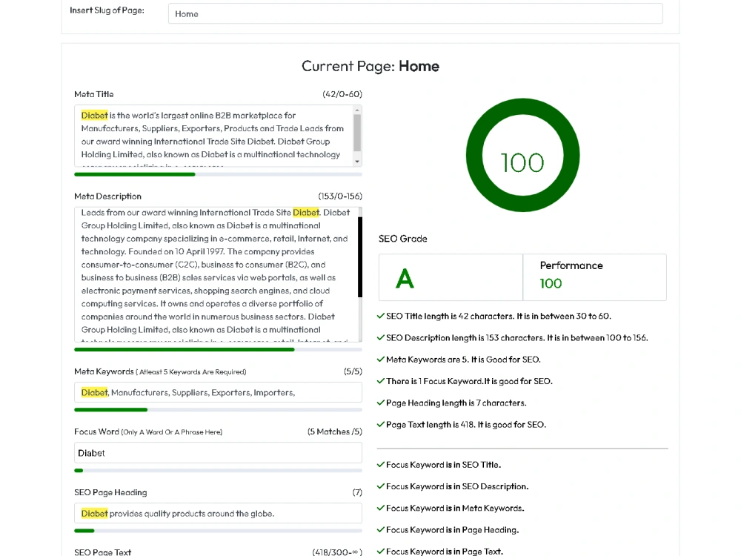Click the checkmark beside Page Text length is 418
Viewport: 741px width, 556px height.
pos(380,425)
